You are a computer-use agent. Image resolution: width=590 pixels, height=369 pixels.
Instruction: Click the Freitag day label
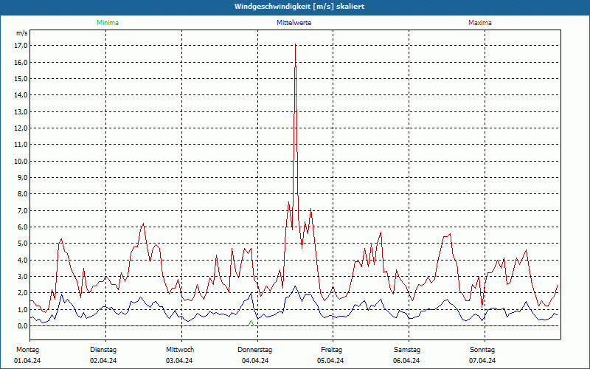331,350
